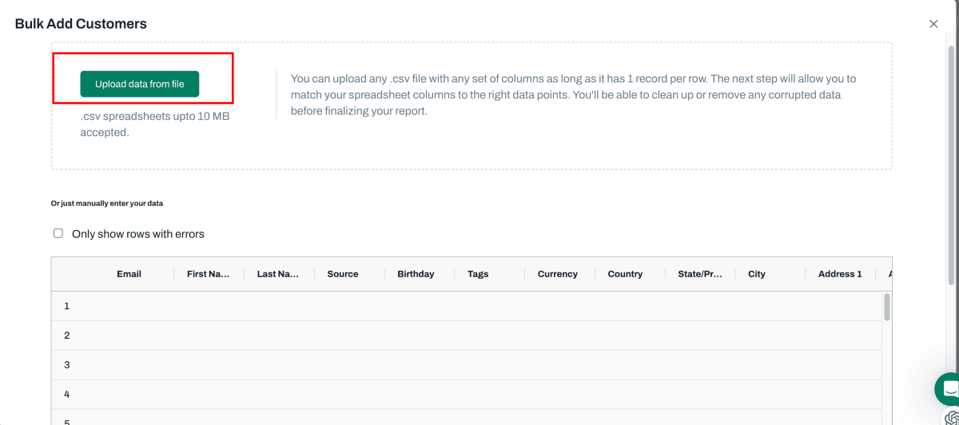Click the Source cell in row 2
The height and width of the screenshot is (425, 959).
[x=349, y=336]
